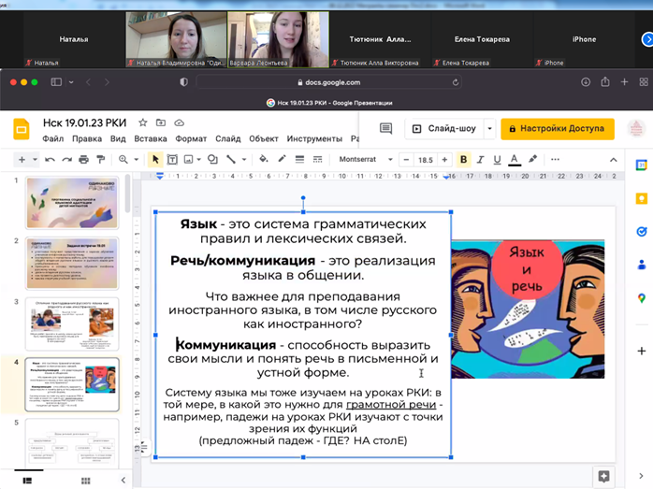
Task: Open comment history speech bubble icon
Action: point(385,129)
